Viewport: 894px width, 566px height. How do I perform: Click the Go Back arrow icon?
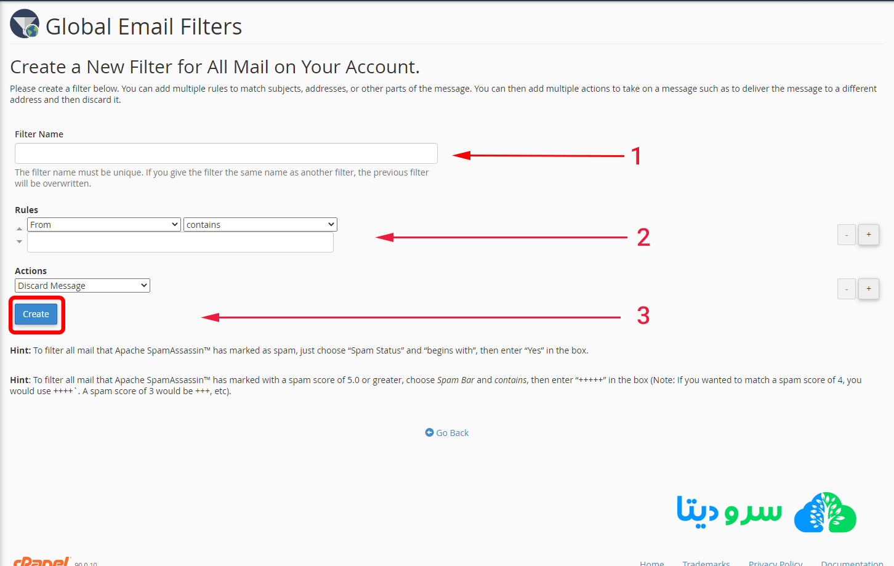tap(429, 432)
